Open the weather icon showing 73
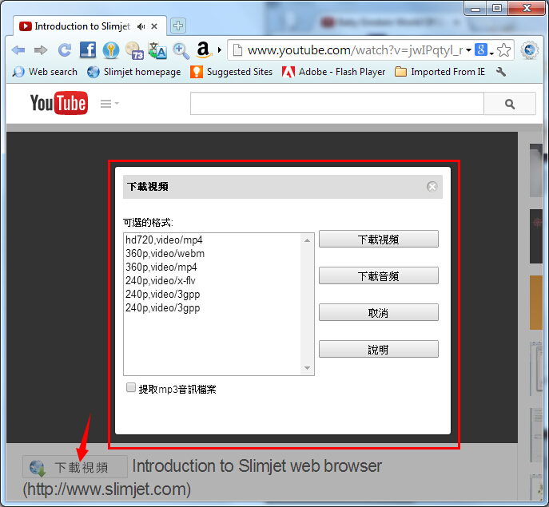549x507 pixels. point(134,50)
